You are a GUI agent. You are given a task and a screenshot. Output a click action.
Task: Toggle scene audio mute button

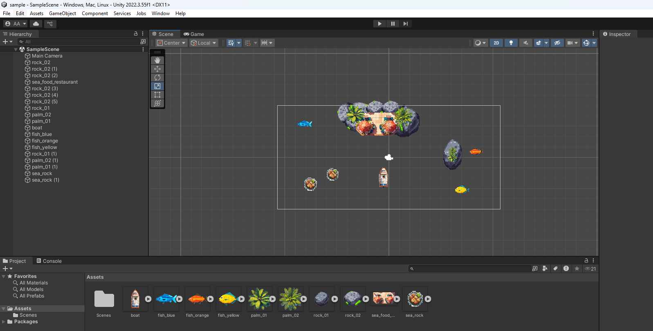525,43
